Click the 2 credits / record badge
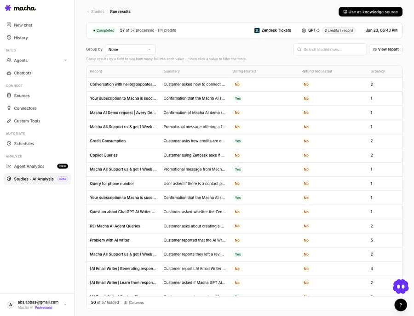The width and height of the screenshot is (414, 316). (339, 31)
